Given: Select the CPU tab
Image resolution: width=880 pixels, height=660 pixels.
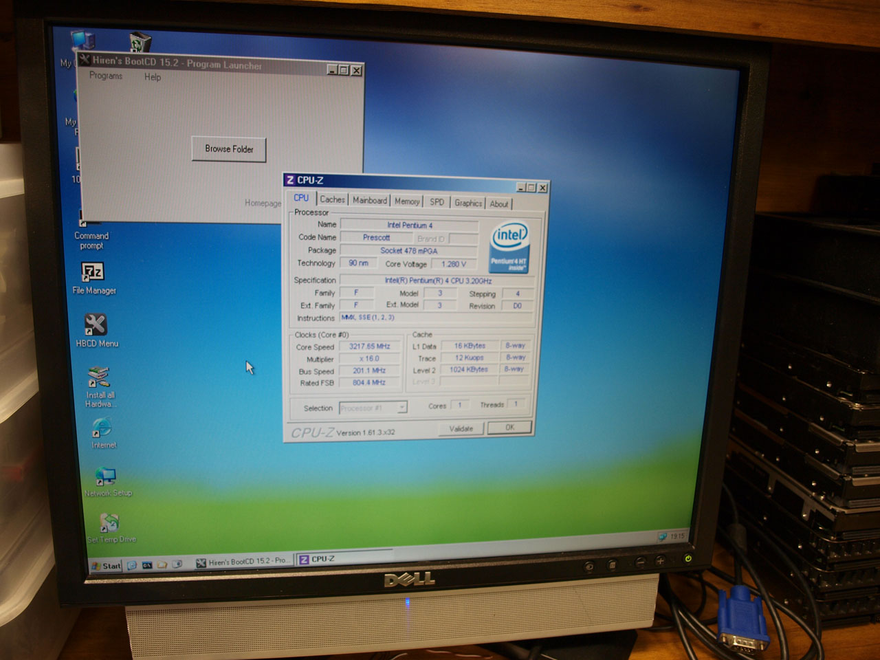Looking at the screenshot, I should tap(301, 198).
